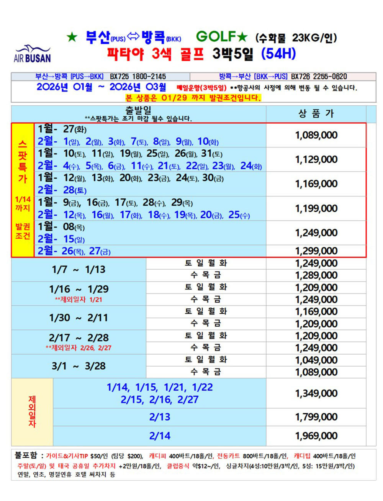Click '1/14, 1/15, 1/21, 1/22' excluded dates
This screenshot has height=501, width=383.
coord(160,388)
